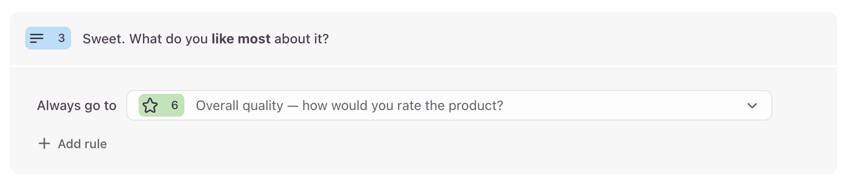This screenshot has width=848, height=181.
Task: Click the bold words 'like most'
Action: point(241,39)
